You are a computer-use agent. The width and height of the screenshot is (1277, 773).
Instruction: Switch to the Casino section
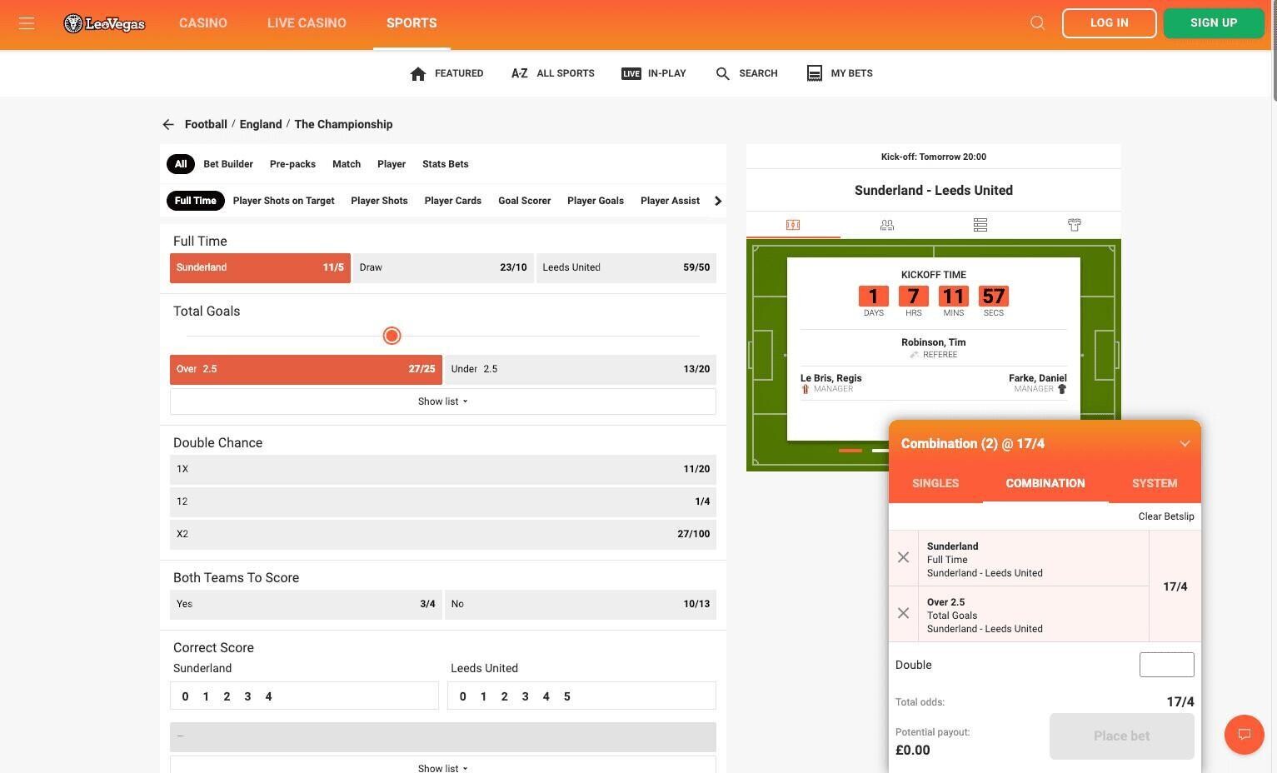click(x=203, y=23)
